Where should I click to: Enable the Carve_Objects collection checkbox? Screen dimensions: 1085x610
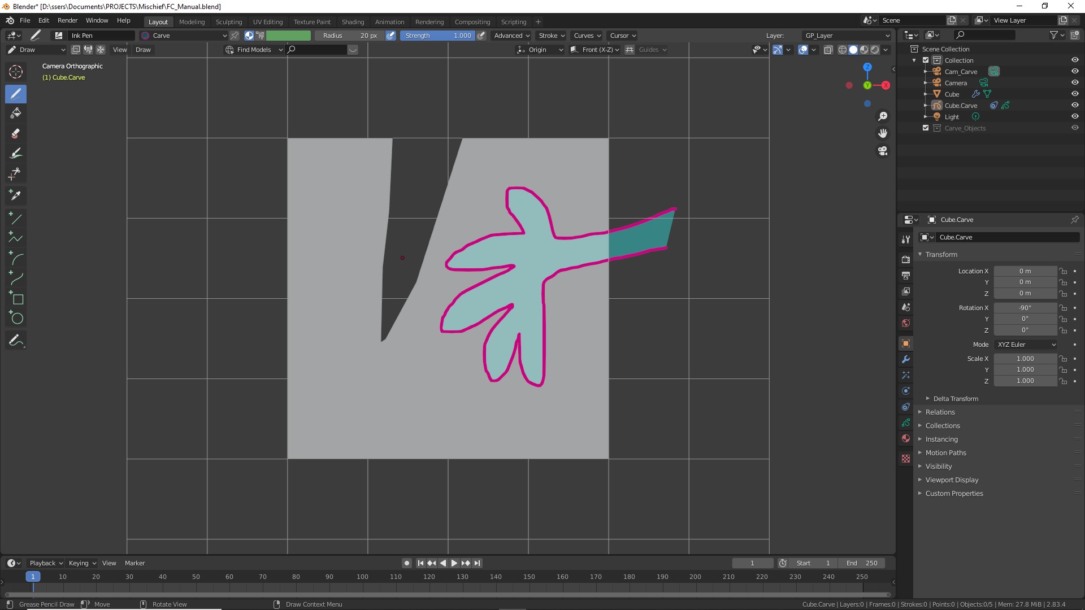tap(926, 128)
